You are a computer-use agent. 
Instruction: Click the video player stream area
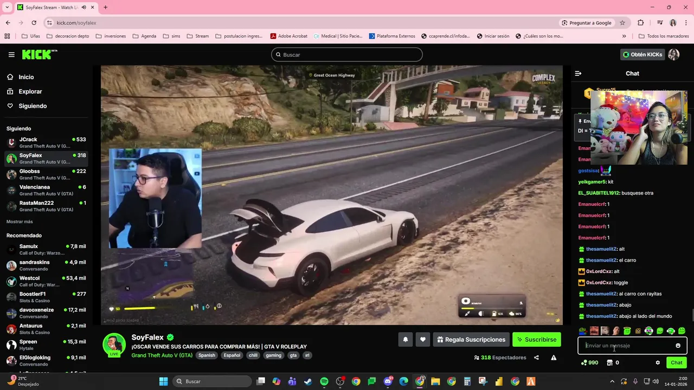332,195
